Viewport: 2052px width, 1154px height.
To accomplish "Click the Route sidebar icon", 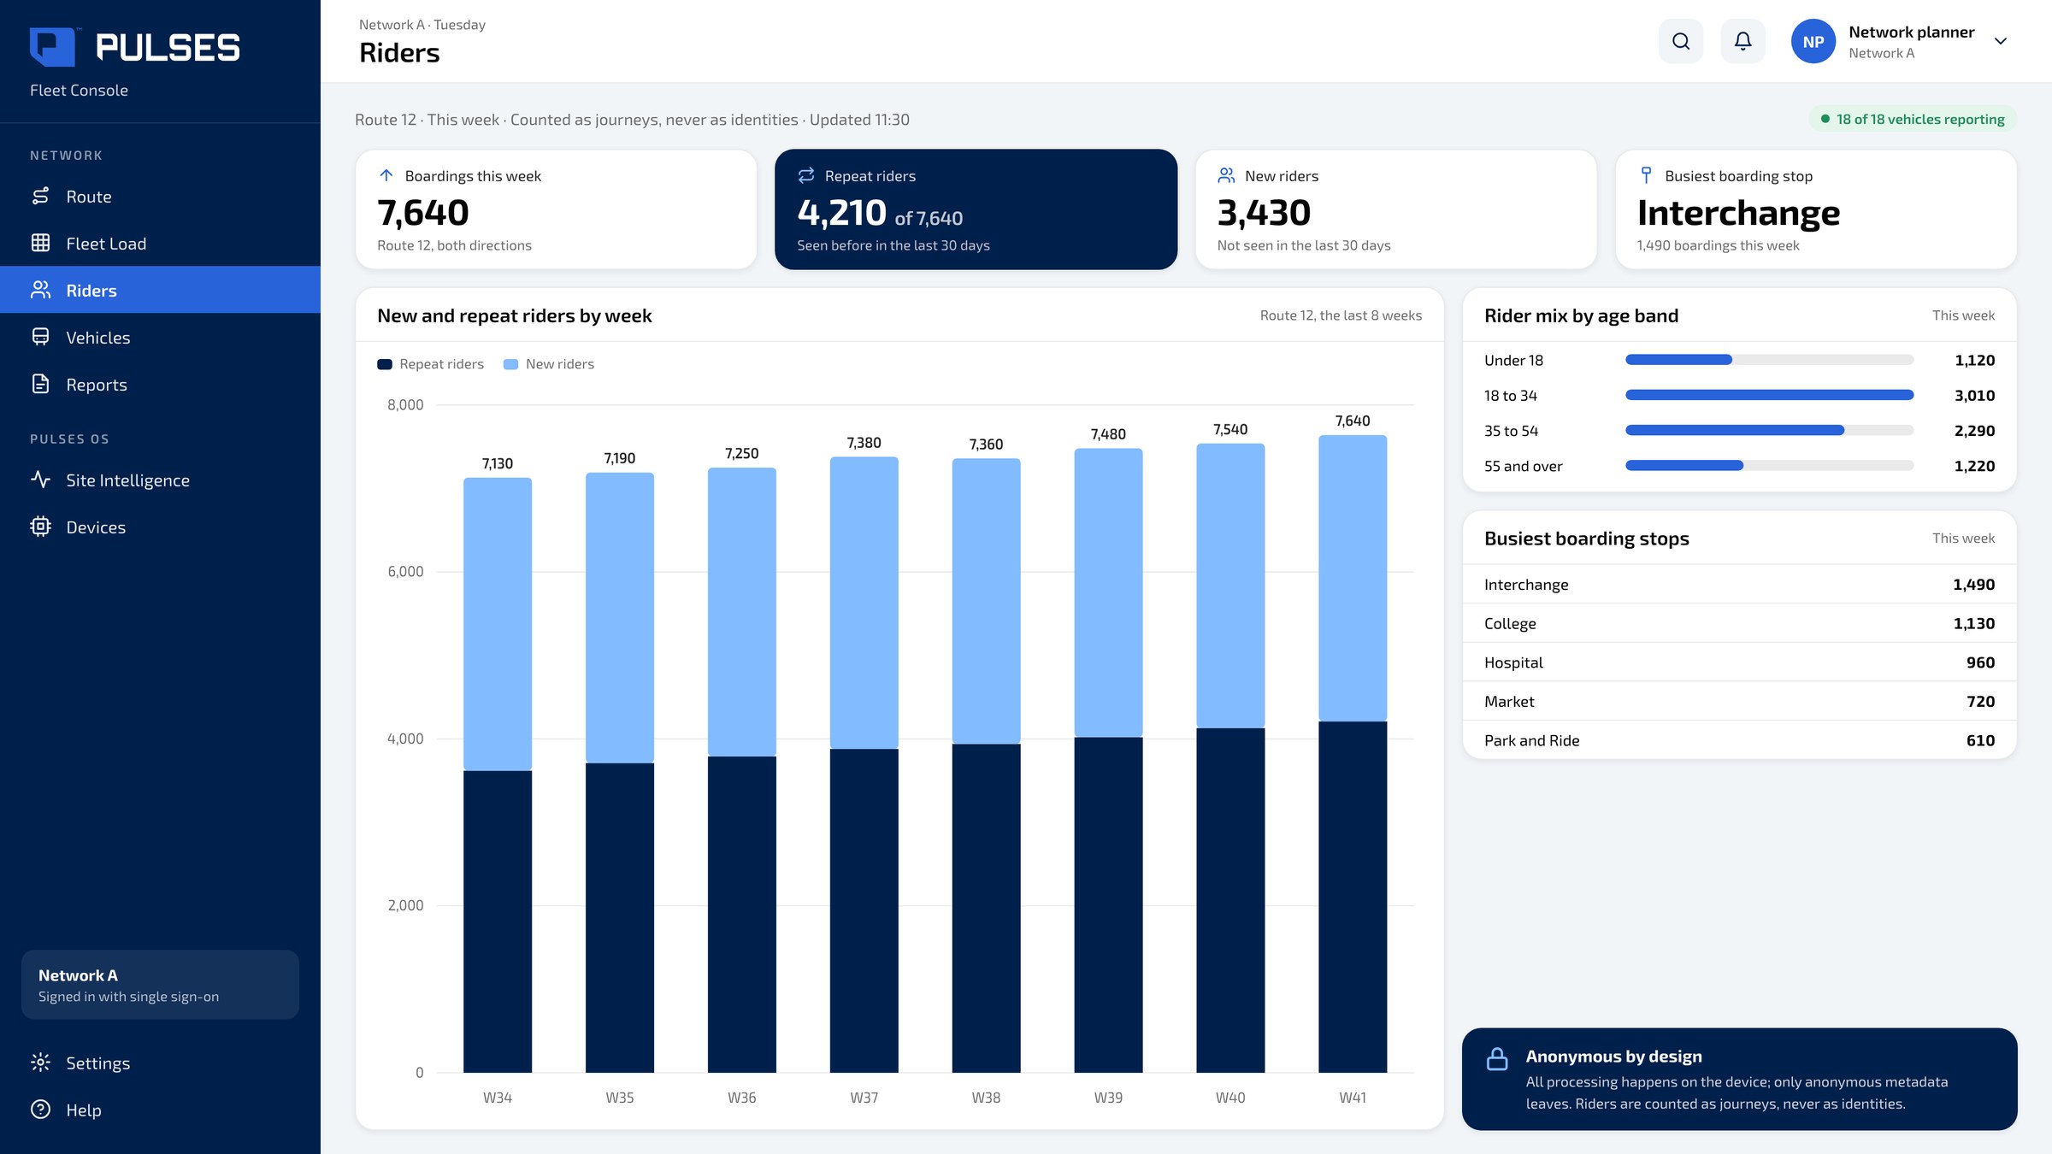I will coord(40,197).
